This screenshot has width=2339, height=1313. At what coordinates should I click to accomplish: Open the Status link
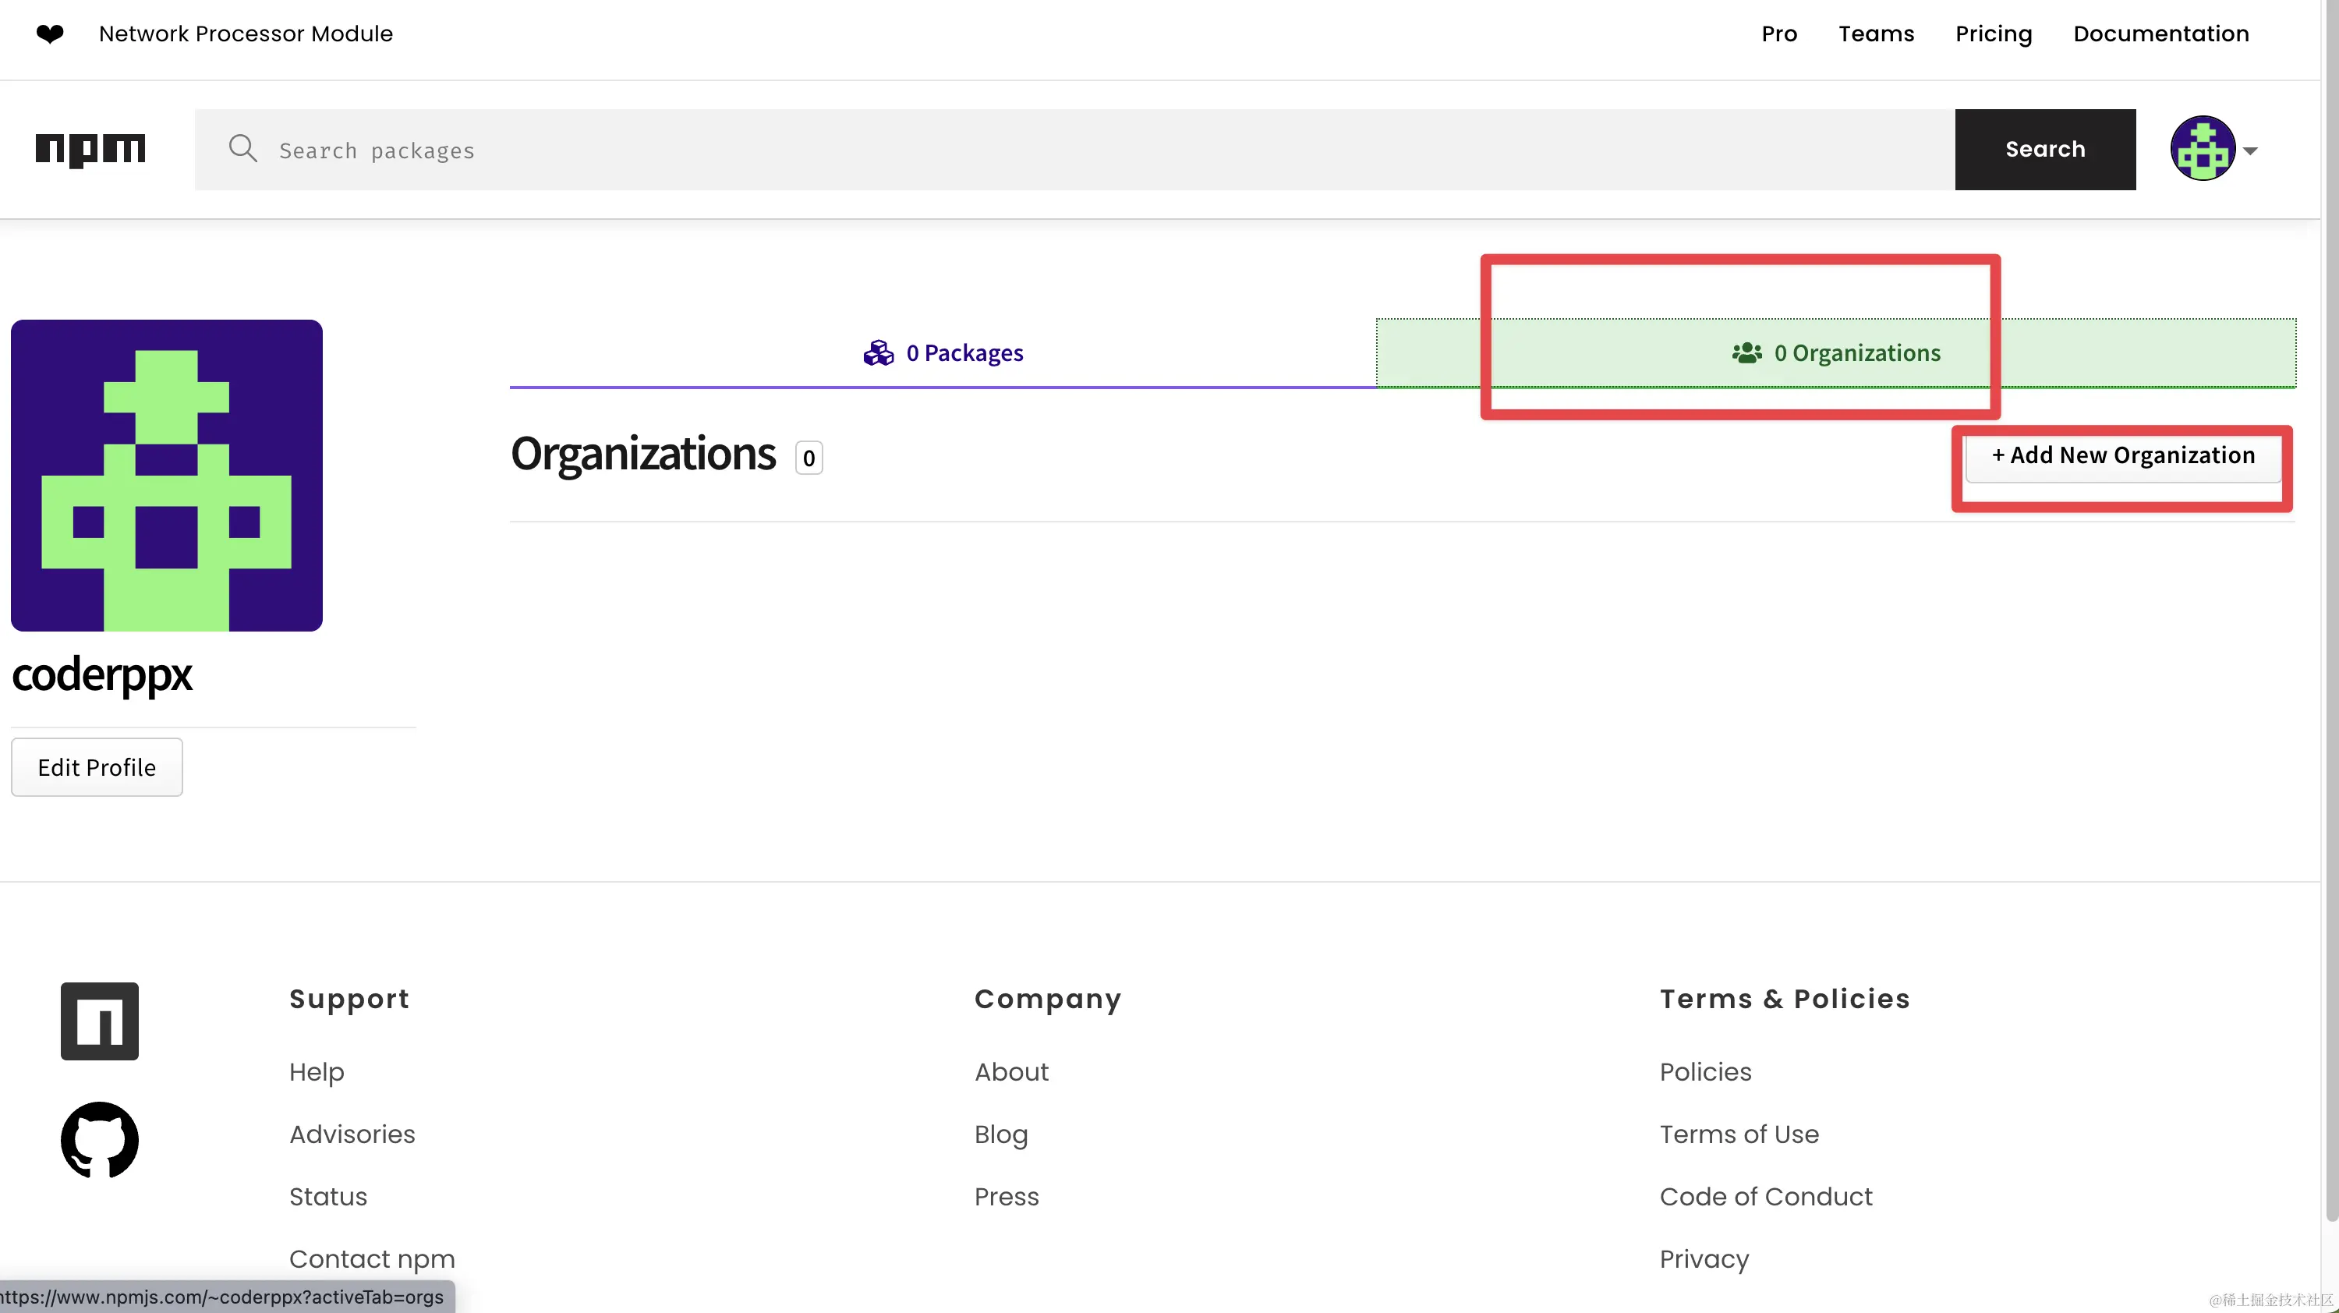(x=327, y=1196)
